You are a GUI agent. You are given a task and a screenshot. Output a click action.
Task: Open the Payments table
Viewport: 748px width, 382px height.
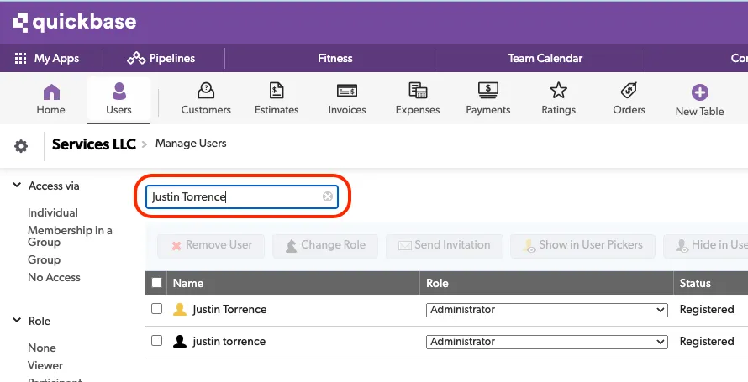pyautogui.click(x=488, y=100)
